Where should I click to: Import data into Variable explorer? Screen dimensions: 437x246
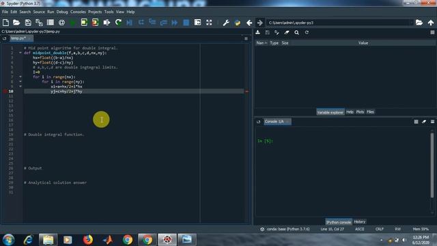click(x=258, y=32)
